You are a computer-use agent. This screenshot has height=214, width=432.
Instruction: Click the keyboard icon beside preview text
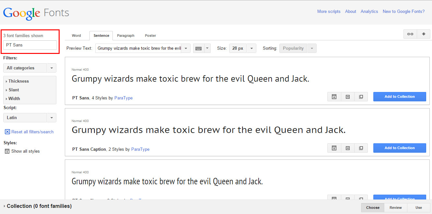tap(198, 48)
